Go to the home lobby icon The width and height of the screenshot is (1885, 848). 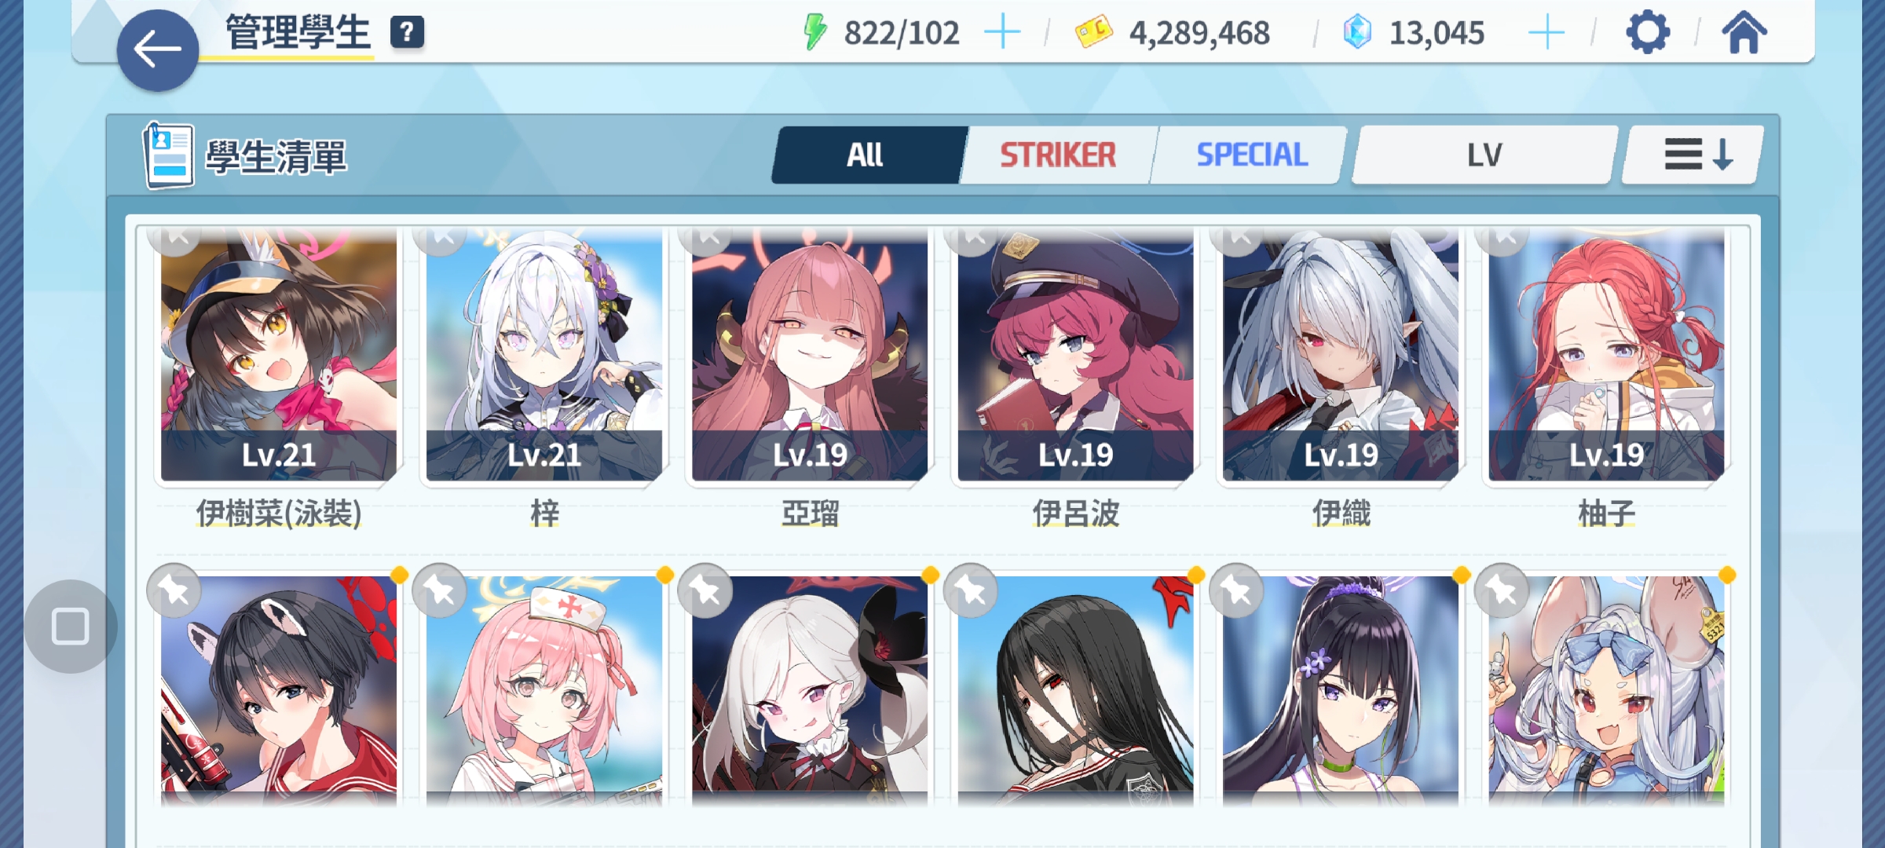pos(1744,33)
